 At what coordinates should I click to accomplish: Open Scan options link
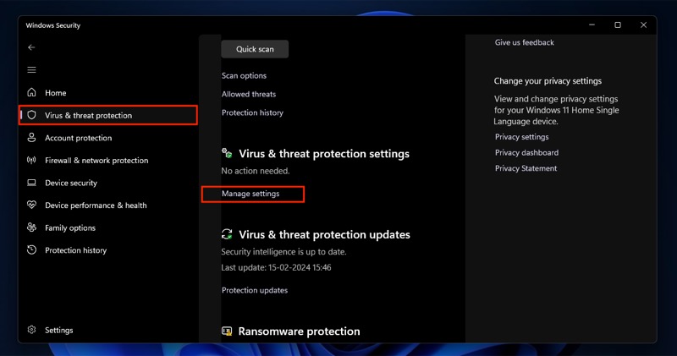(244, 75)
